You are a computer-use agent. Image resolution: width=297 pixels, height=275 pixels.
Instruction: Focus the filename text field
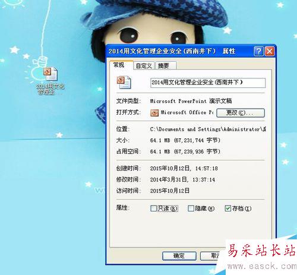(x=208, y=83)
